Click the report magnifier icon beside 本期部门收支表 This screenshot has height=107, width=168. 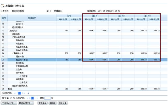click(3, 6)
